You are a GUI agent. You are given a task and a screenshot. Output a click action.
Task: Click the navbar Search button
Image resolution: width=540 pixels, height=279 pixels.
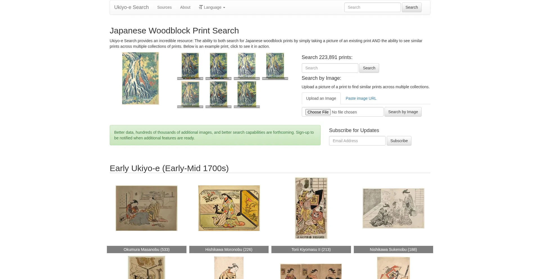tap(411, 7)
